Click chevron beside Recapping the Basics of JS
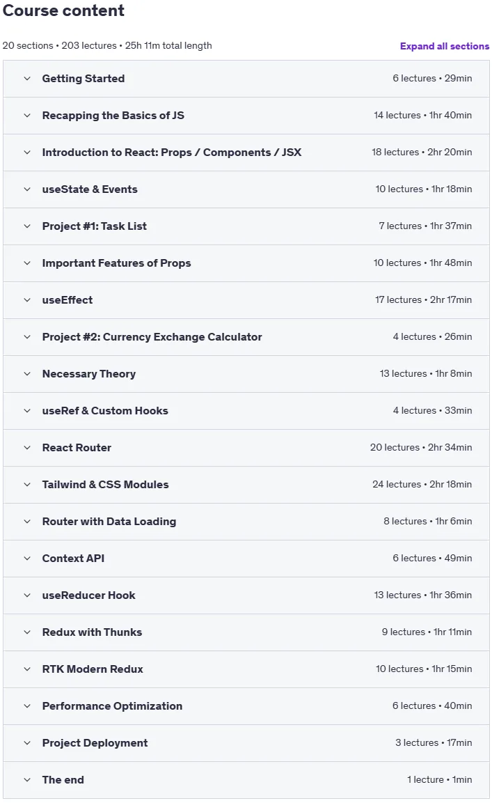Screen dimensions: 492x803 [x=27, y=116]
